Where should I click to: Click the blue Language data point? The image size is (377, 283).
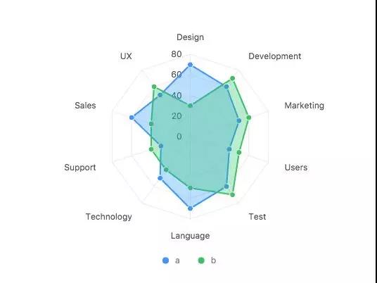(190, 208)
